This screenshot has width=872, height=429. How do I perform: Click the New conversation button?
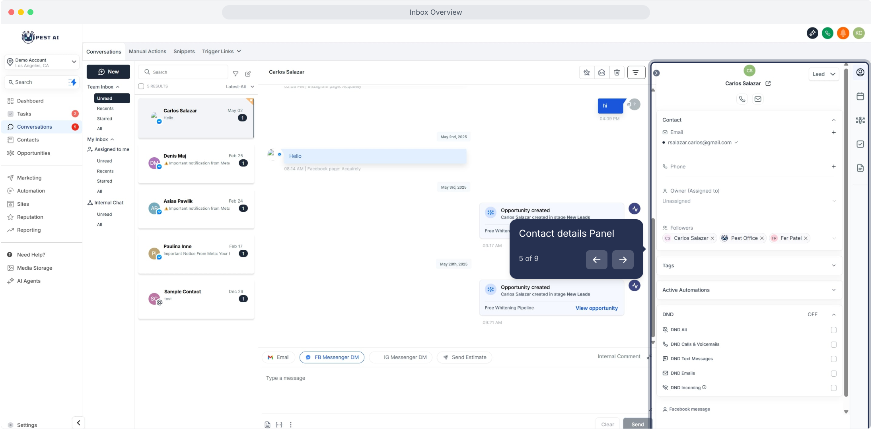pyautogui.click(x=108, y=72)
